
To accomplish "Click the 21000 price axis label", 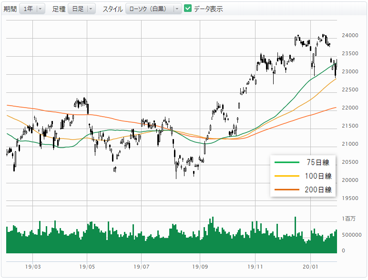I will point(350,144).
